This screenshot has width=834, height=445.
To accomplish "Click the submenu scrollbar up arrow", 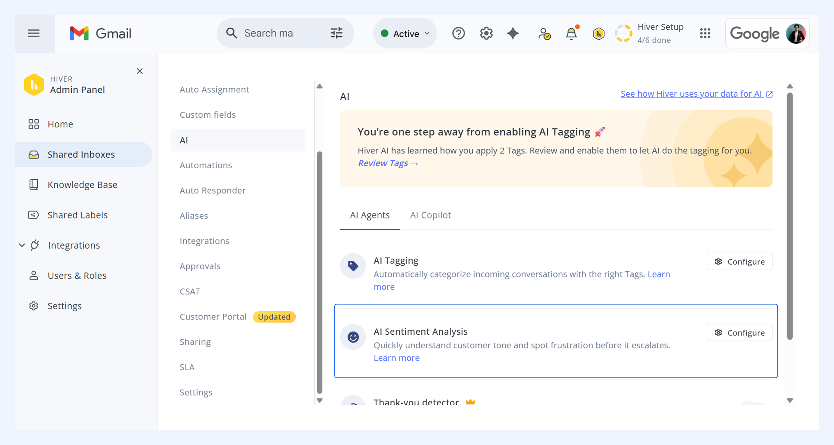I will pyautogui.click(x=320, y=87).
